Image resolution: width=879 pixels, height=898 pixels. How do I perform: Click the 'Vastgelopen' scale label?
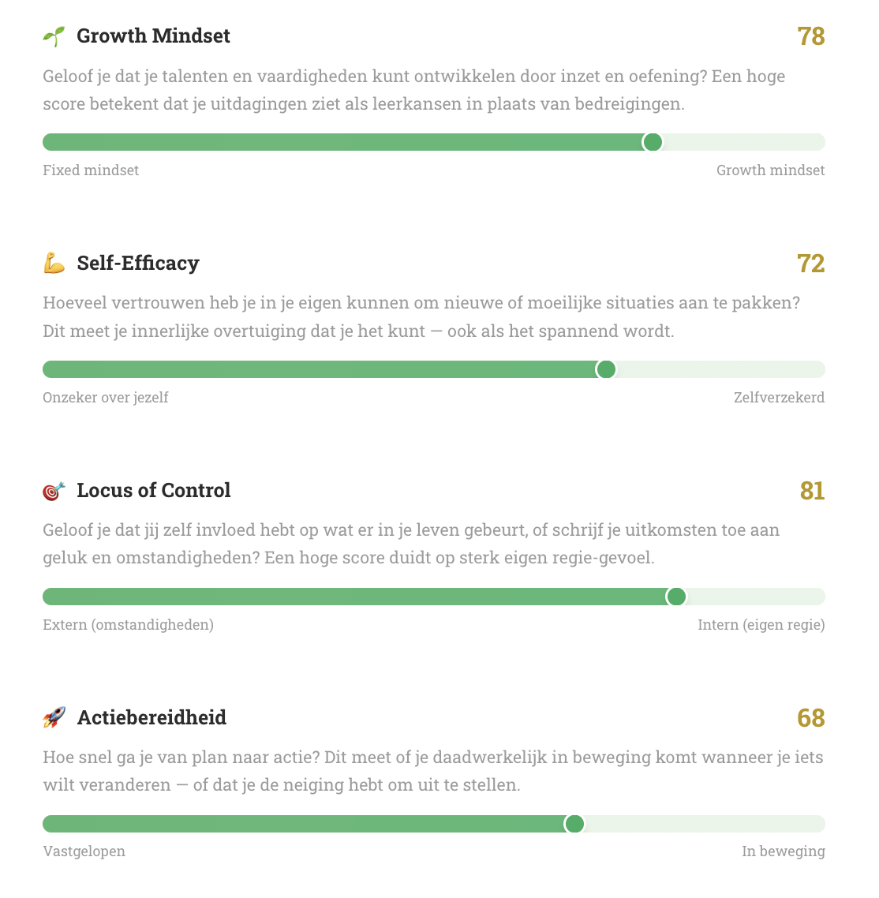point(84,852)
